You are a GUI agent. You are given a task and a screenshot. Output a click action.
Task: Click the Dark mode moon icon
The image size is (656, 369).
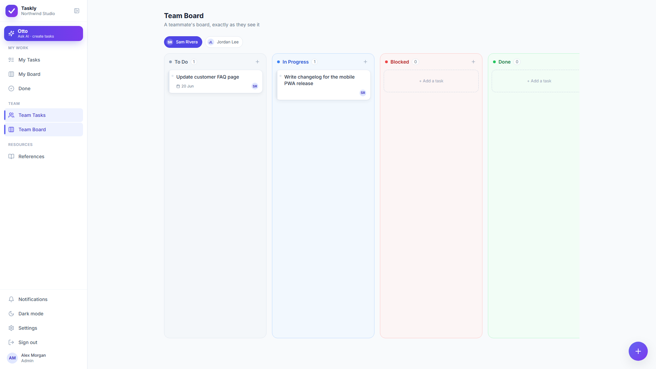click(11, 314)
